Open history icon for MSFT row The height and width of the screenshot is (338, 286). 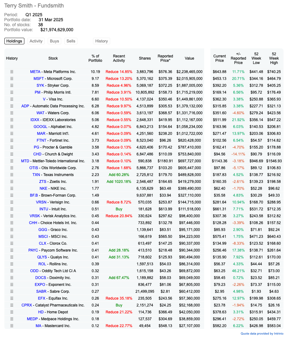12,79
